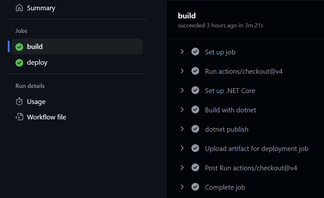This screenshot has width=324, height=198.
Task: Click the code file icon next to Workflow file
Action: click(x=19, y=117)
